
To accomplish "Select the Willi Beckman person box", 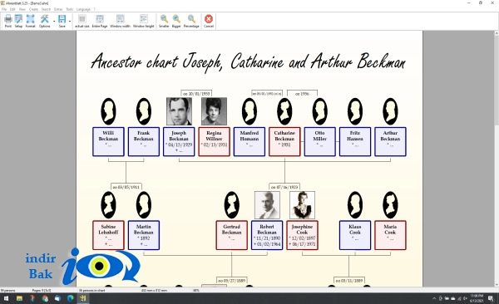I will click(x=108, y=142).
